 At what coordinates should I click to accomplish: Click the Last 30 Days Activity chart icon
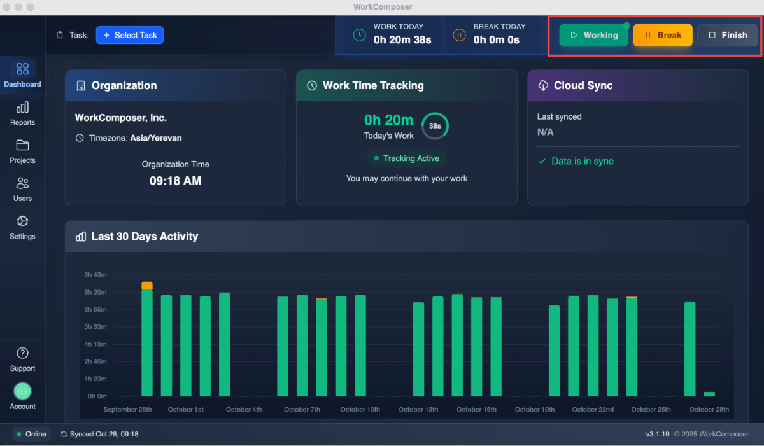tap(81, 236)
